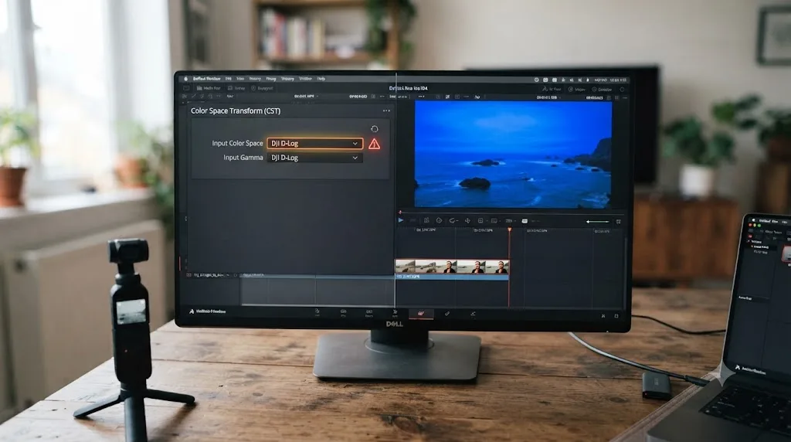
Task: Click the ocean preview image in the viewer
Action: (x=513, y=154)
